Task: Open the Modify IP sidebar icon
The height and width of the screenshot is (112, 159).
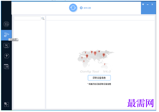Action: 6,24
